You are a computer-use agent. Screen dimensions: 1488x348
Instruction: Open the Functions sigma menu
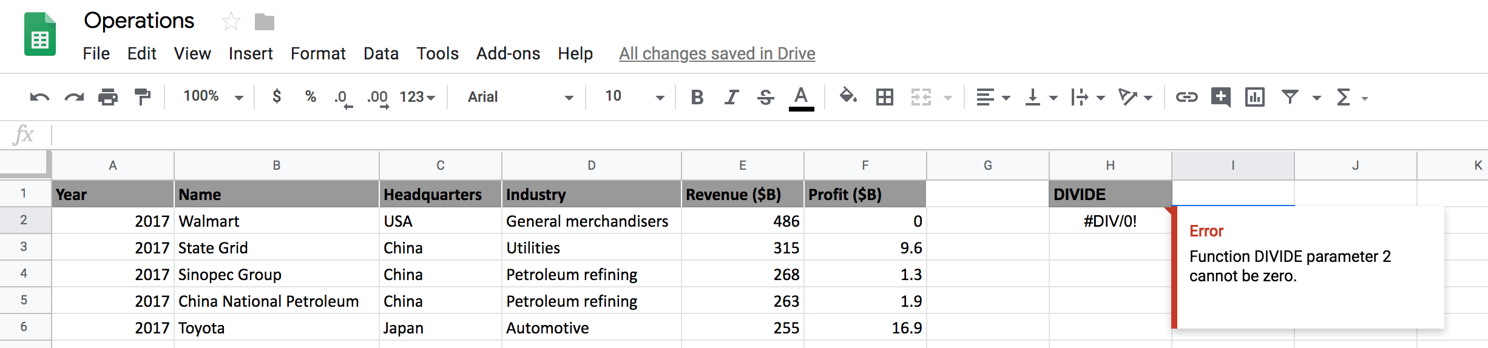(1351, 97)
